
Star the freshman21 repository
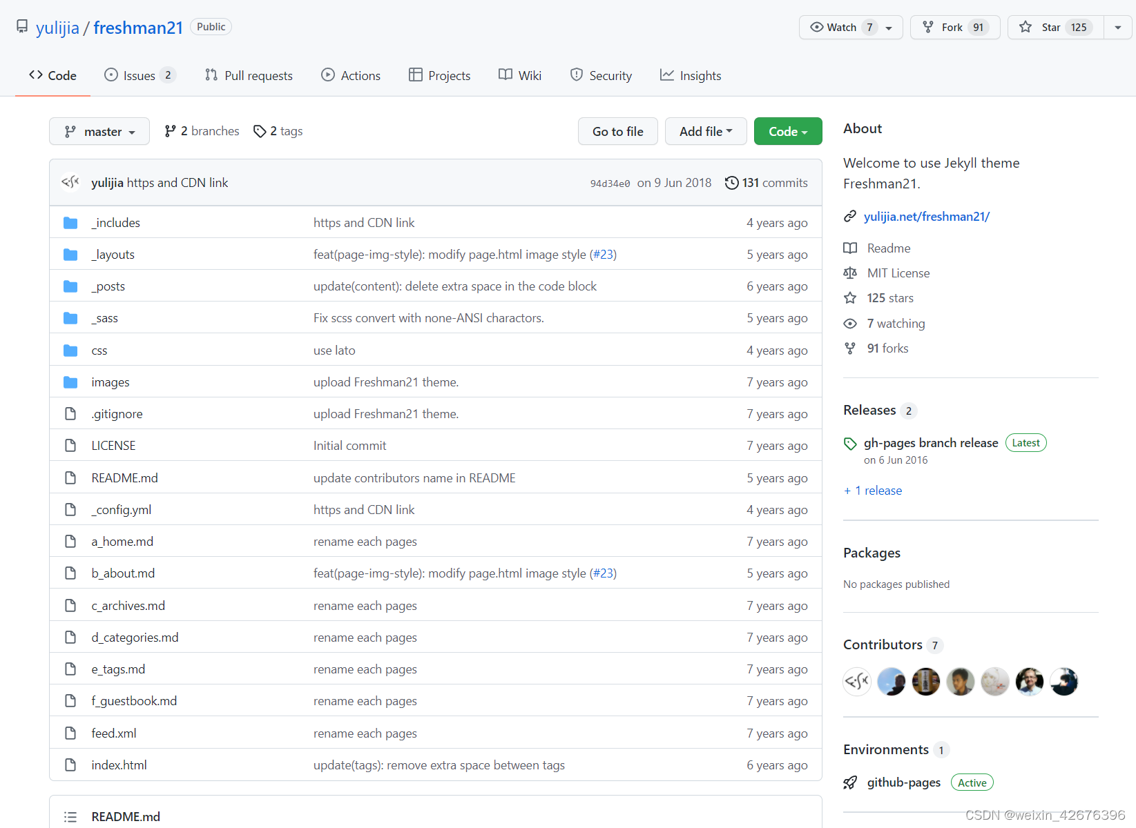pos(1056,28)
